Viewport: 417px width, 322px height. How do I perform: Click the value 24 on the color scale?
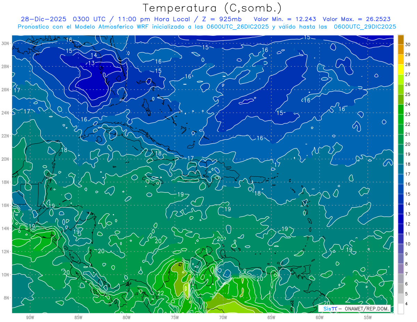408,104
